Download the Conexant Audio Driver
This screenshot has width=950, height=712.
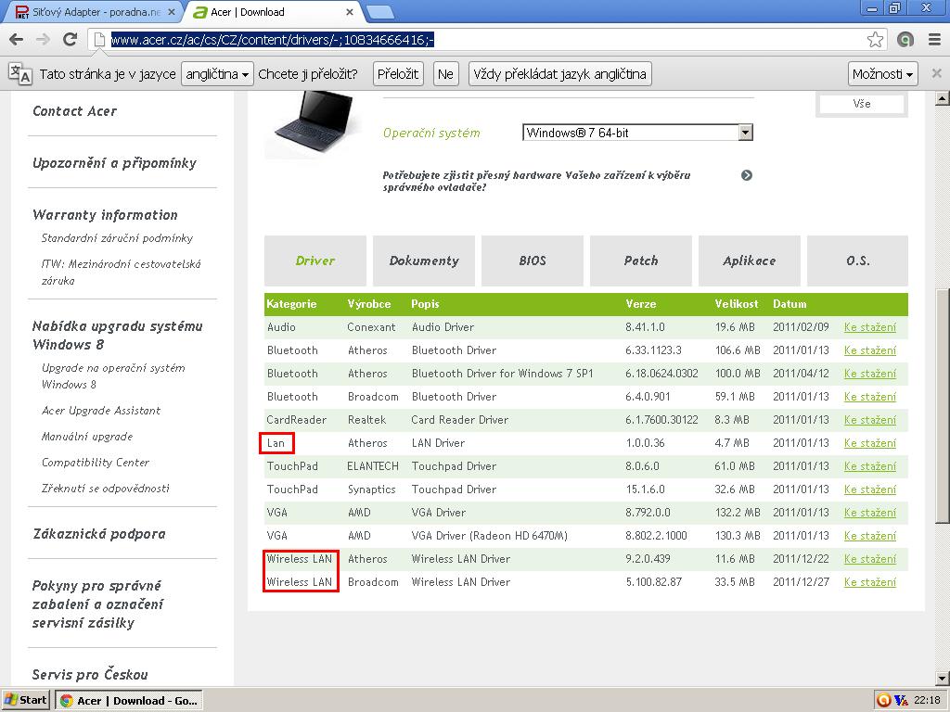tap(869, 327)
